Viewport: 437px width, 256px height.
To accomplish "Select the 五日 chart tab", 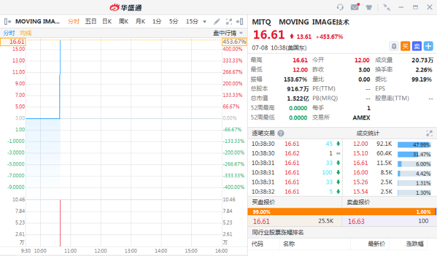I will pyautogui.click(x=90, y=22).
